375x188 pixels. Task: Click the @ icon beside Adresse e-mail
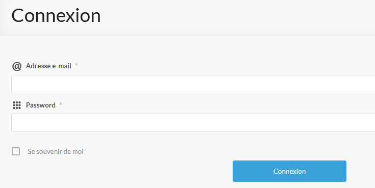coord(17,66)
